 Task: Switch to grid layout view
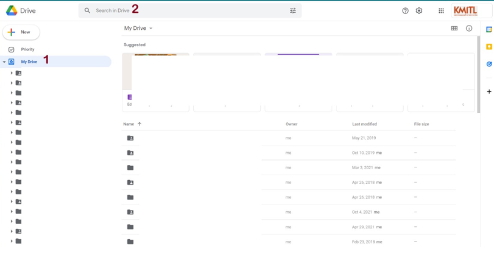[454, 29]
